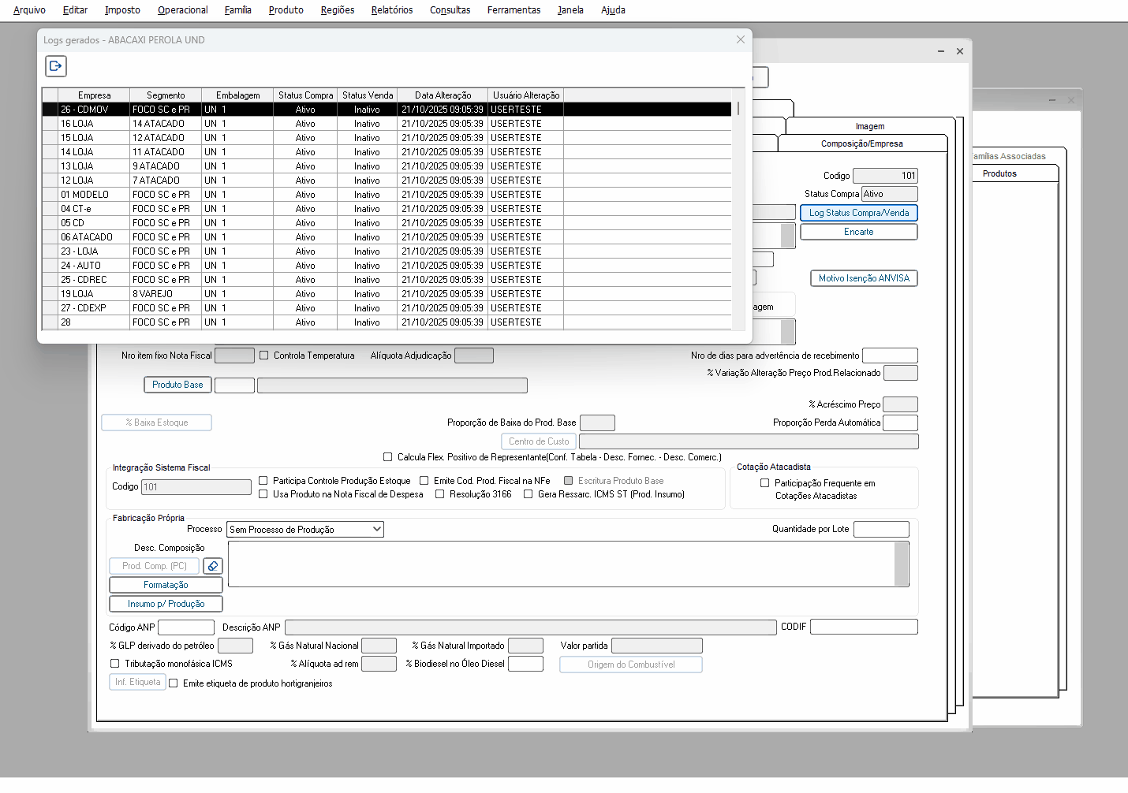Click the Desc. Composição text area
The width and height of the screenshot is (1128, 793).
click(x=562, y=564)
